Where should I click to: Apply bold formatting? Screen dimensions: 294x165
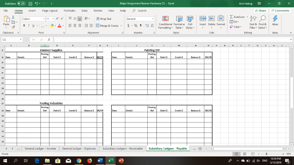24,25
